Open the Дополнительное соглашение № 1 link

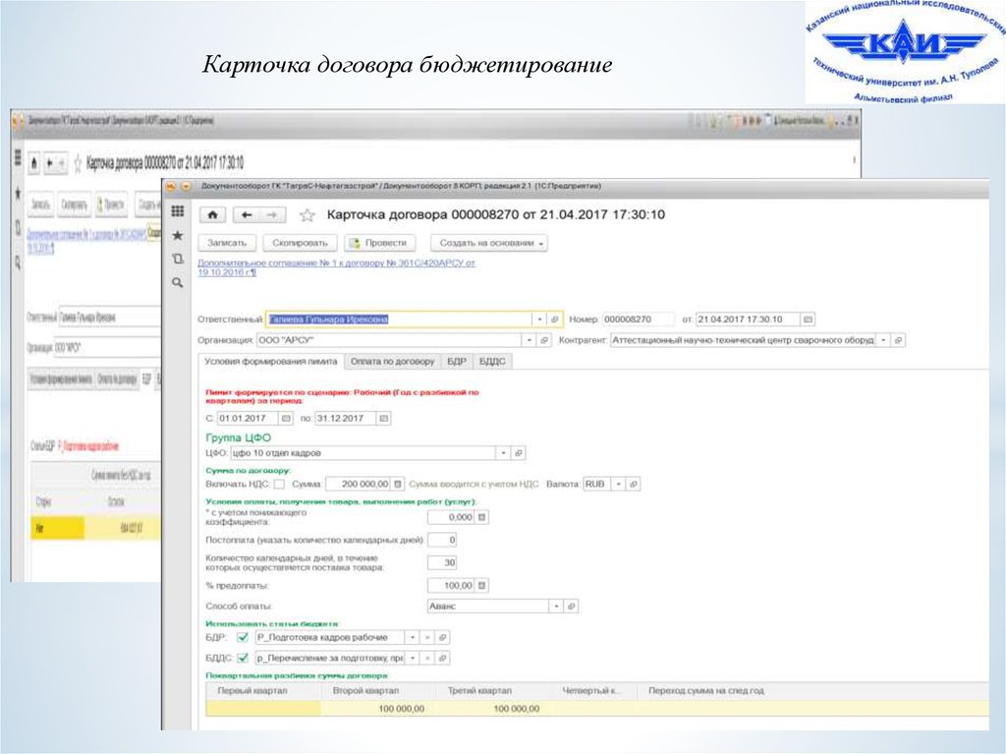tap(336, 263)
